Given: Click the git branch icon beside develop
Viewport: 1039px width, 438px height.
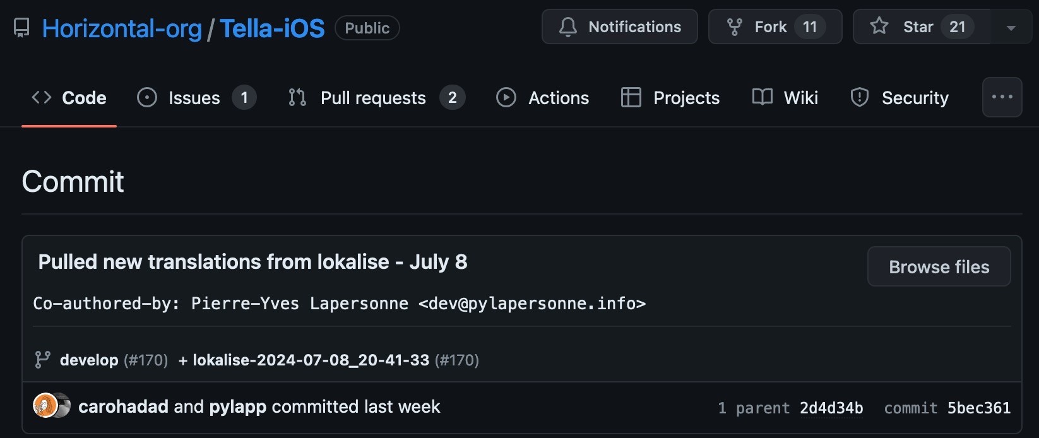Looking at the screenshot, I should (x=42, y=360).
